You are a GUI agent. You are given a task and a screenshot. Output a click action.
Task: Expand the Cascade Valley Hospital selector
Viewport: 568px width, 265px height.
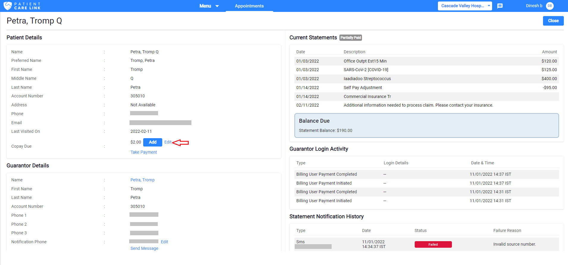coord(465,6)
